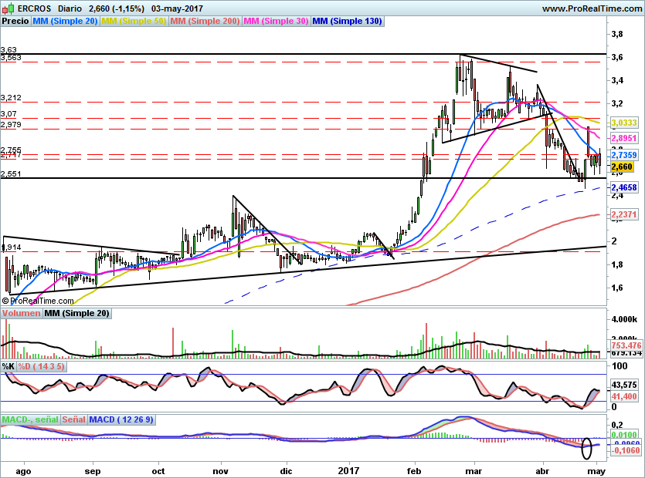Click the volume MM (Simple 20) label
Image resolution: width=645 pixels, height=478 pixels.
(77, 314)
